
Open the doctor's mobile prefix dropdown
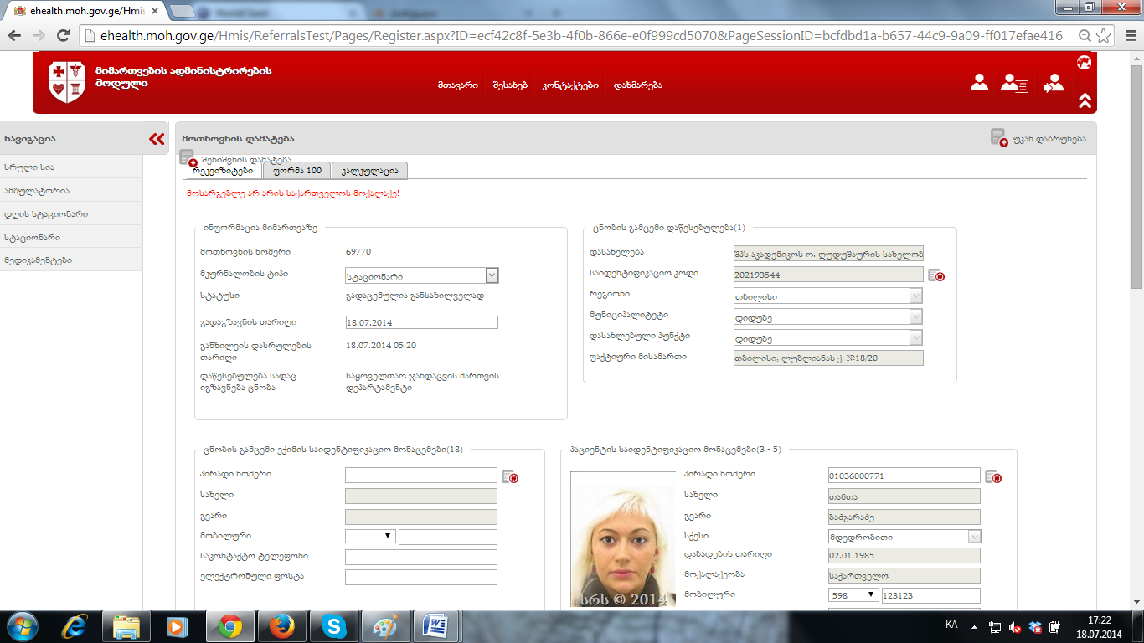pyautogui.click(x=370, y=537)
